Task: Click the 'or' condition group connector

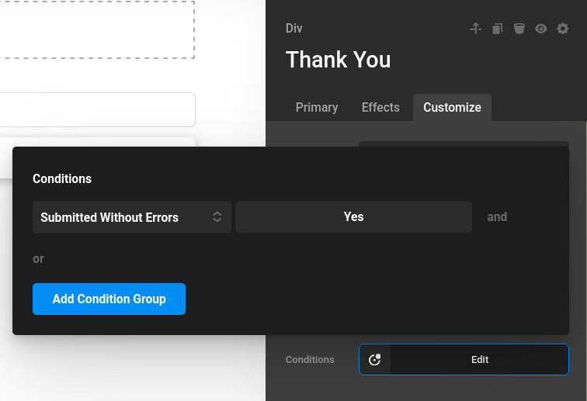Action: [x=38, y=258]
